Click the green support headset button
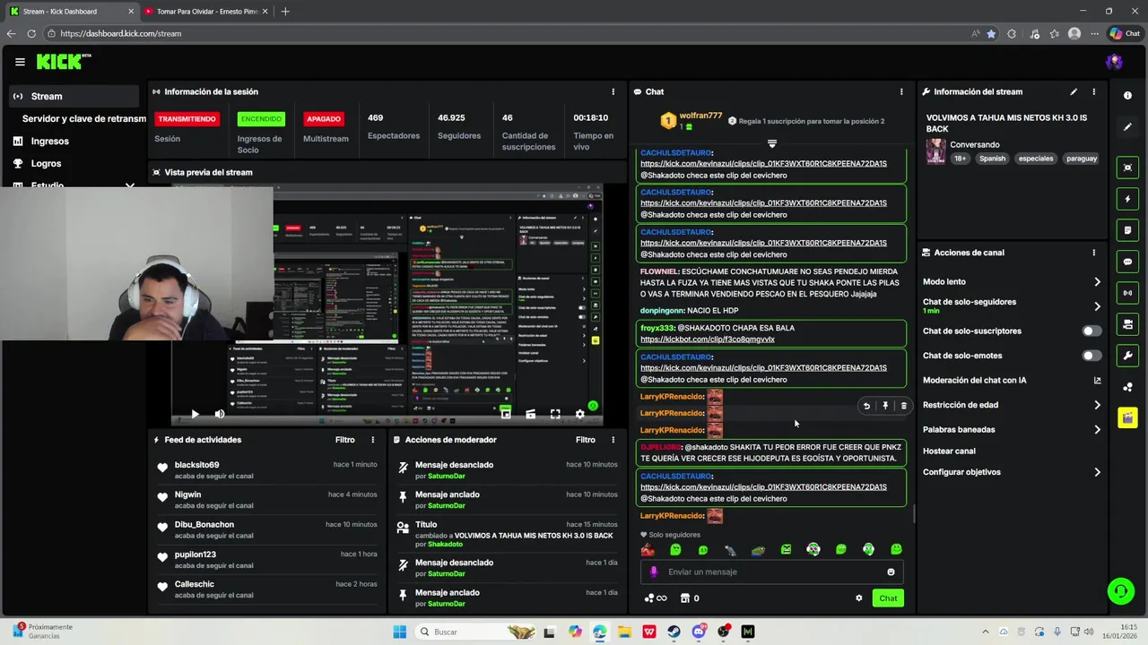 tap(1120, 591)
